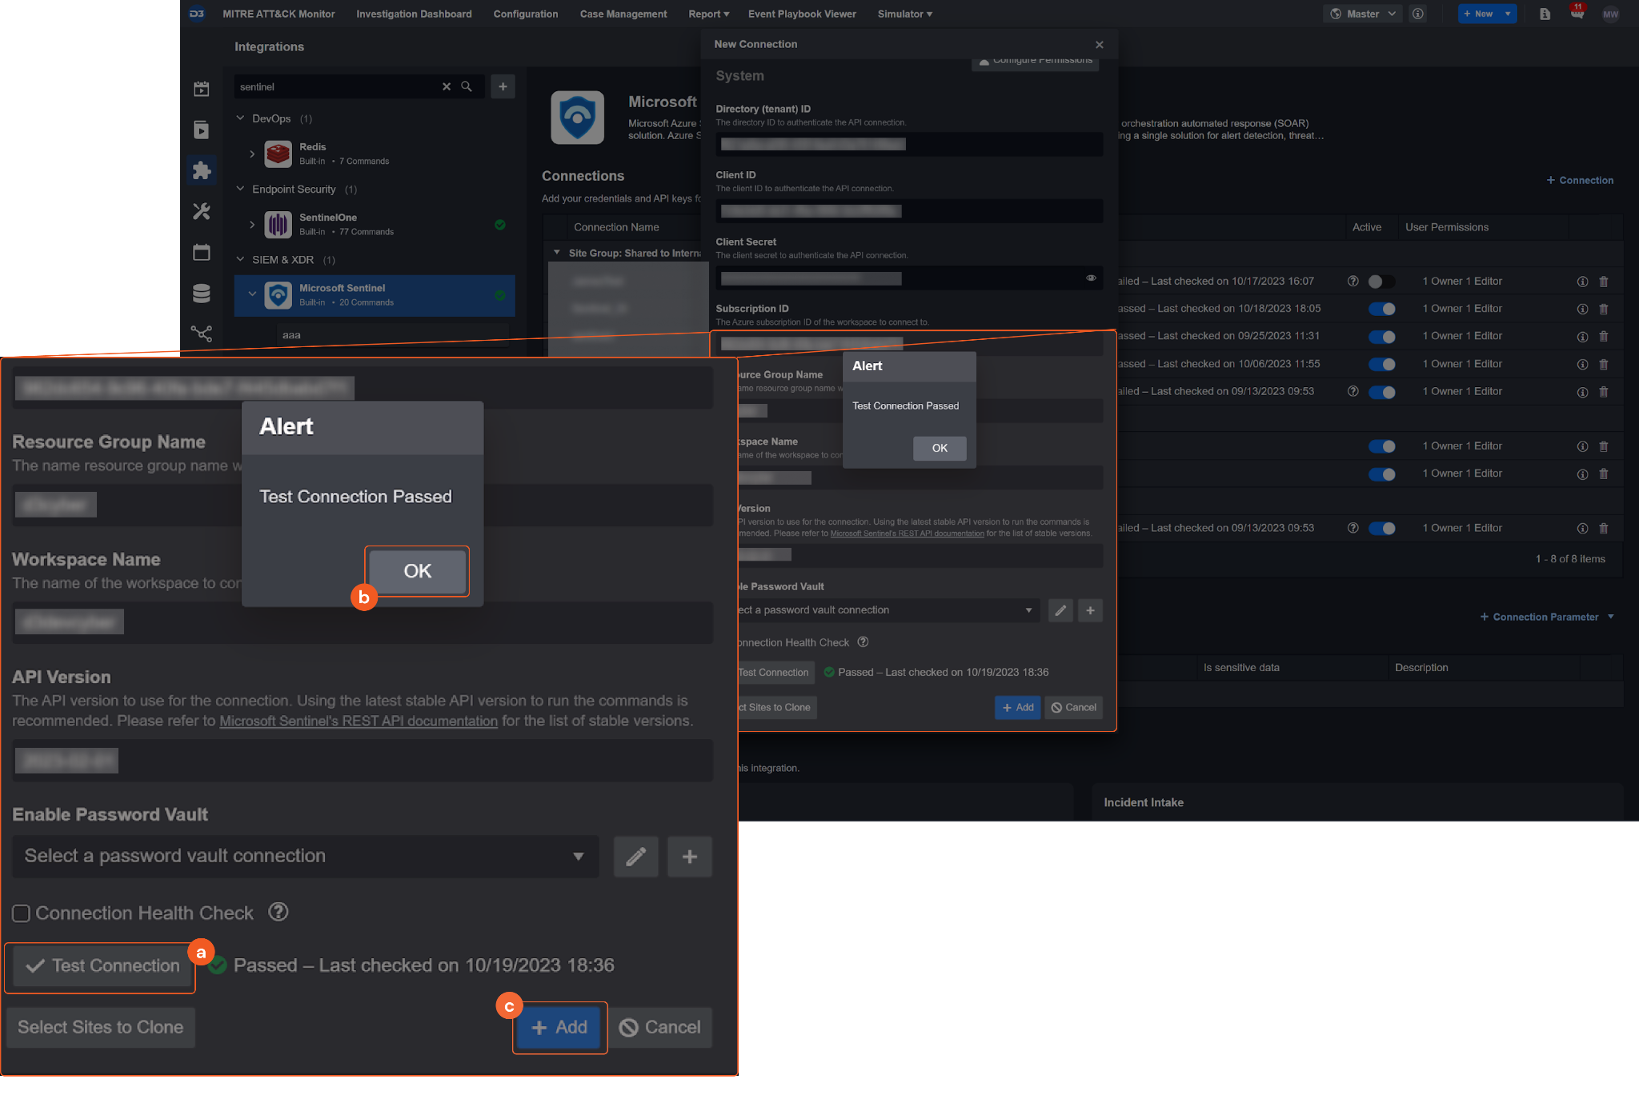Image resolution: width=1639 pixels, height=1095 pixels.
Task: Open Microsoft Sentinel's REST API documentation link
Action: click(359, 721)
